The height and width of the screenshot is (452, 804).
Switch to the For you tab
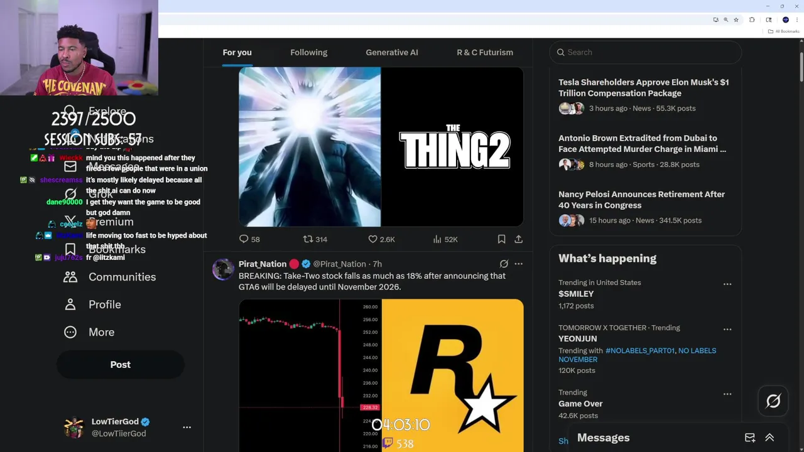coord(237,52)
